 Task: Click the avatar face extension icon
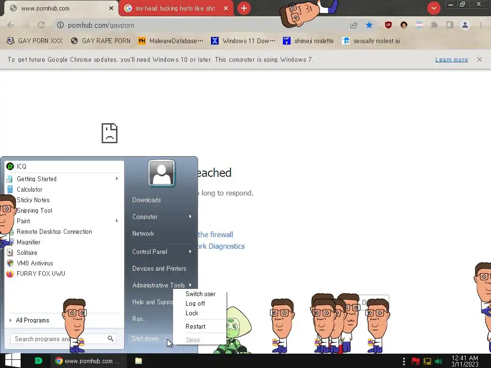[x=404, y=25]
